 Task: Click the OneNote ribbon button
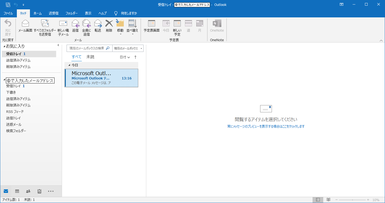click(x=217, y=26)
